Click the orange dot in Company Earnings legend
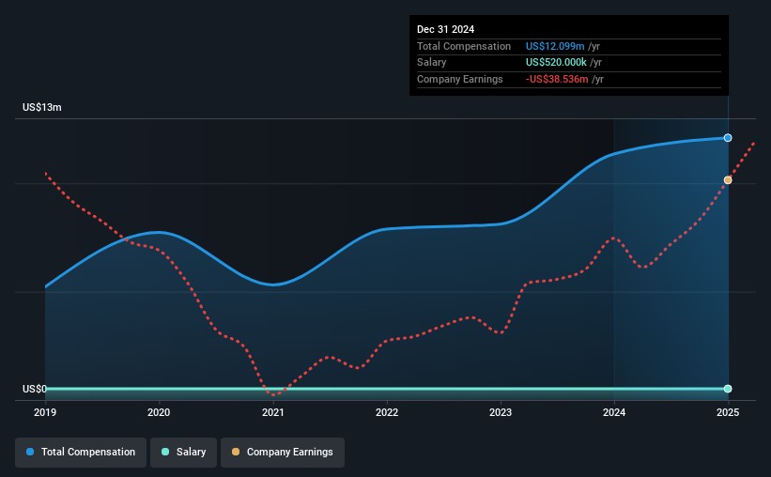 236,453
